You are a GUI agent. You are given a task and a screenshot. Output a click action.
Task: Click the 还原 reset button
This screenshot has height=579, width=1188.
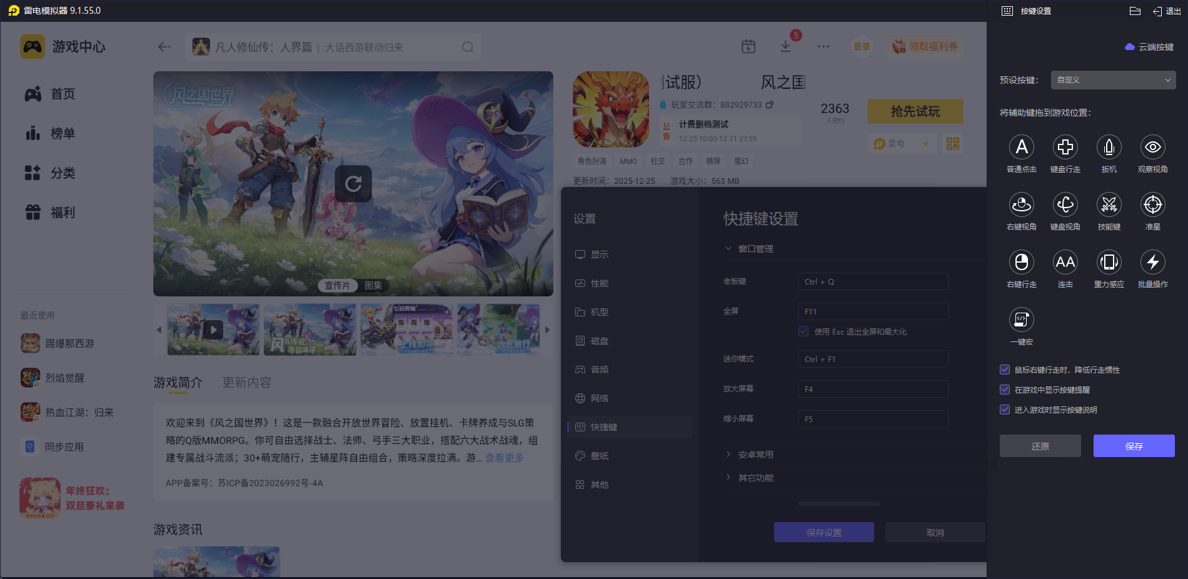click(1040, 446)
